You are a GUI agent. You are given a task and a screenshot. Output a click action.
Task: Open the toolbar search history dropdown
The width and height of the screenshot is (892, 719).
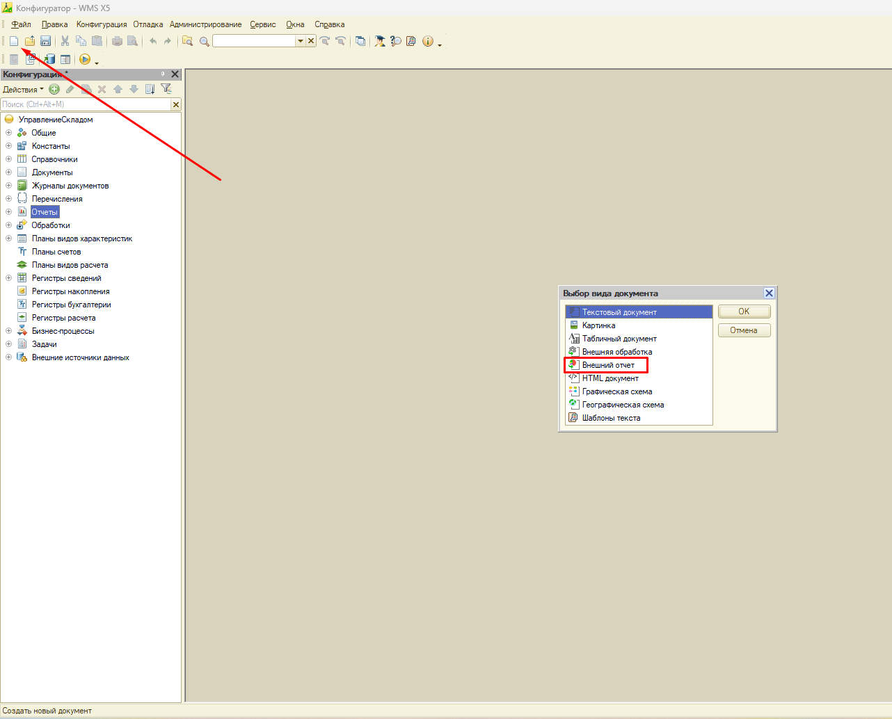[301, 41]
